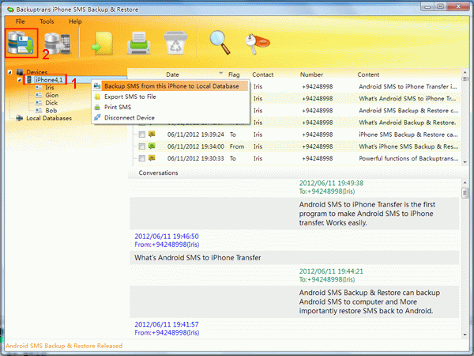Click conversation timestamp '2012/06/11 19:44:21'
Screen dimensions: 474x356
pyautogui.click(x=331, y=271)
